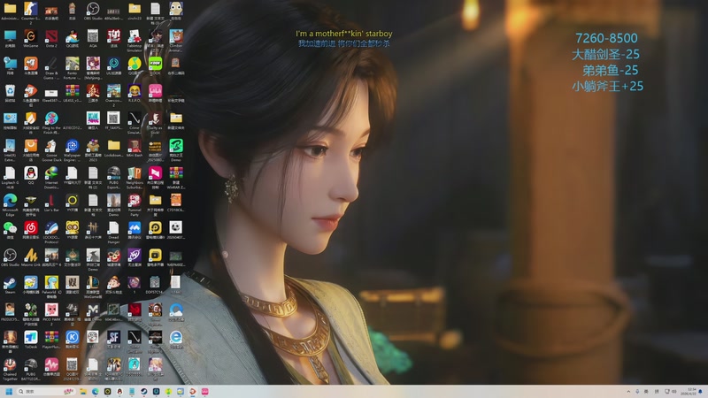Open the Edge icon on the taskbar
The width and height of the screenshot is (708, 398).
tap(96, 391)
